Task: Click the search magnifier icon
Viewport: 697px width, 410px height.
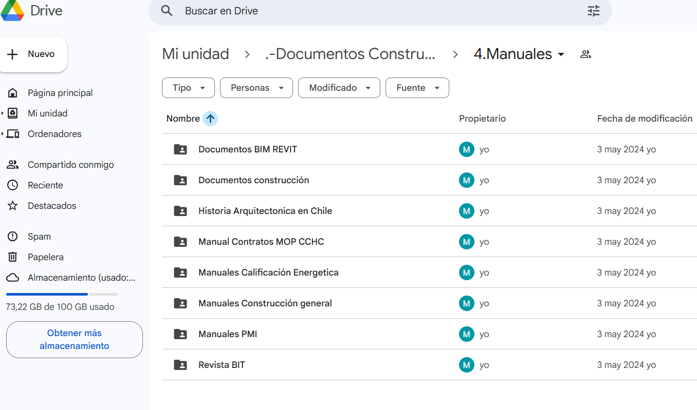Action: click(x=167, y=10)
